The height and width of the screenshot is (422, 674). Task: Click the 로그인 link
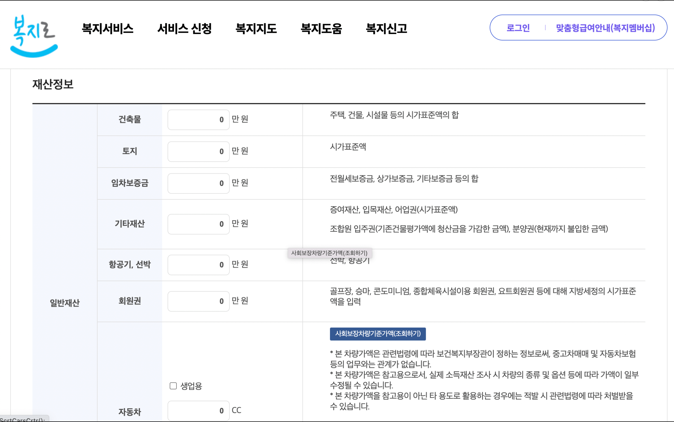click(x=518, y=28)
